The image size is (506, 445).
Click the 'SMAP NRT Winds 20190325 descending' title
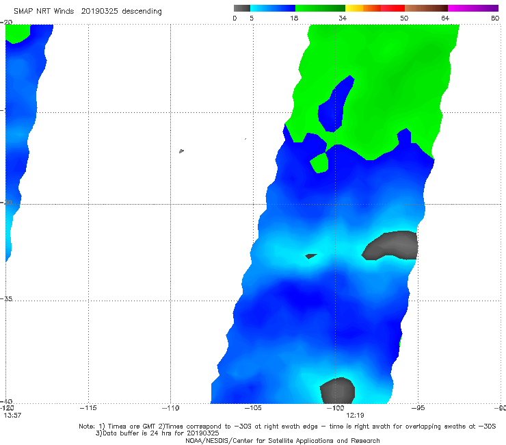click(88, 12)
